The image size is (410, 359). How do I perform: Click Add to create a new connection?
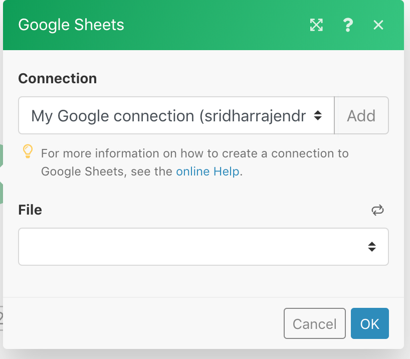(x=361, y=115)
